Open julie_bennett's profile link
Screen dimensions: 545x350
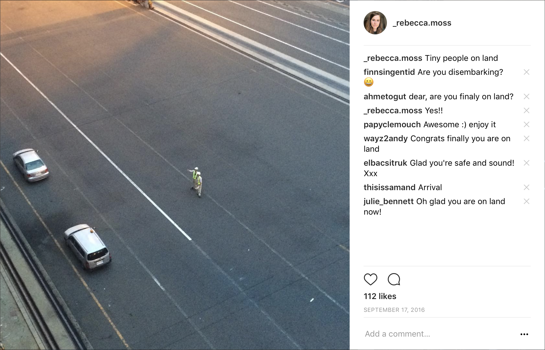pos(389,201)
